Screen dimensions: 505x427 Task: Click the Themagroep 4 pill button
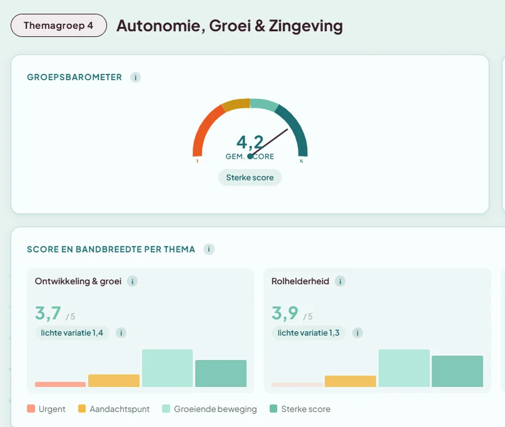point(58,25)
